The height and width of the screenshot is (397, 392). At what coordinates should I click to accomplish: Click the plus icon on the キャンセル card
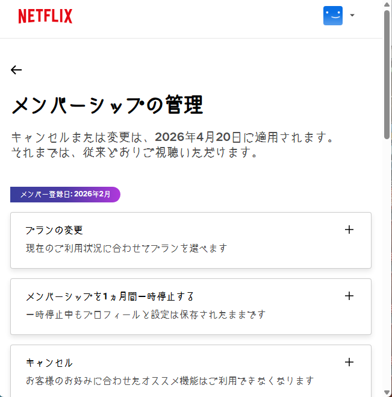tap(349, 362)
